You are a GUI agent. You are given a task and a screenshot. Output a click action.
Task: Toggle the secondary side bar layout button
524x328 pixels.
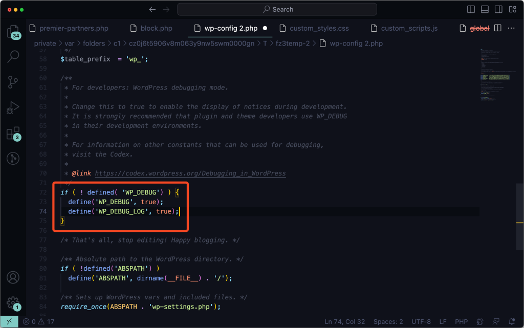click(x=497, y=9)
